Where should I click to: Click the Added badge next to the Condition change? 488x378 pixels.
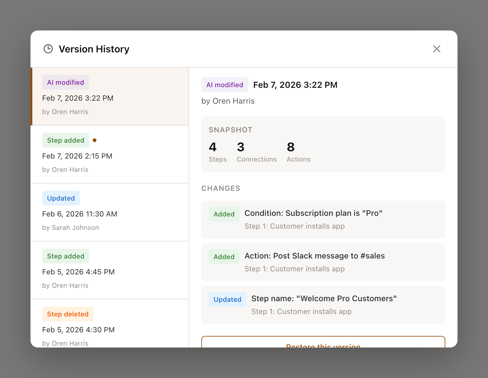click(x=224, y=214)
